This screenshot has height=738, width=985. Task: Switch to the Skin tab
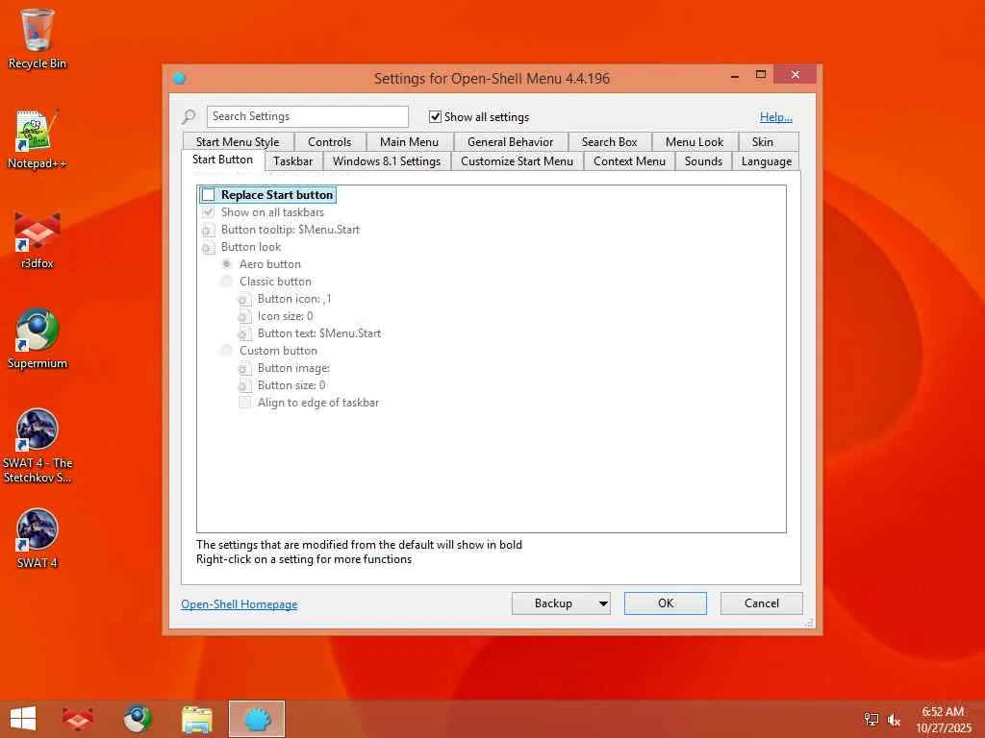763,142
